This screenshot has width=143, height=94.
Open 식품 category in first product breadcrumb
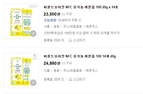(x=47, y=26)
